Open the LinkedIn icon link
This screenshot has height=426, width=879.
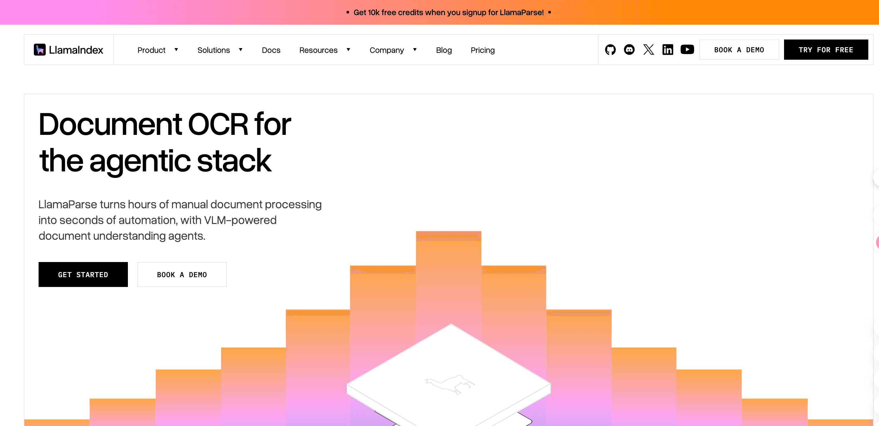(668, 50)
